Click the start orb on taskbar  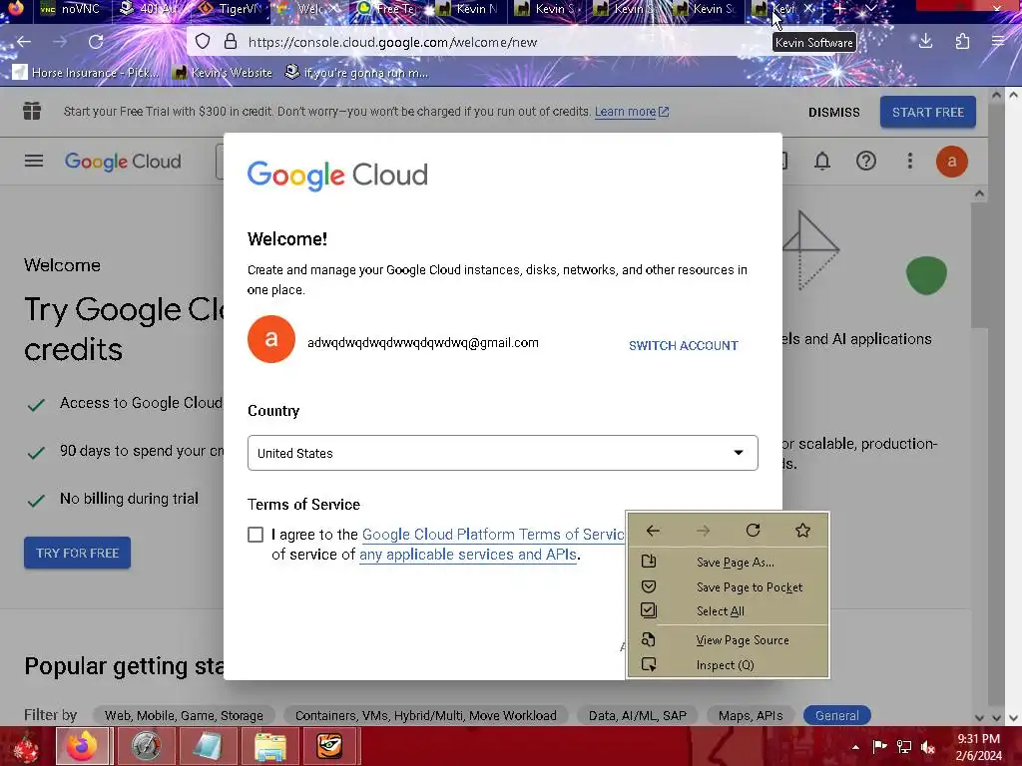[25, 746]
